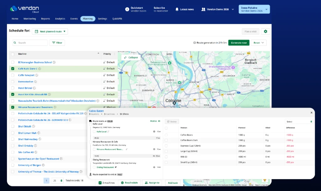Uncheck the Nirvana Restaurant/ Basement checkbox
The height and width of the screenshot is (191, 321).
13,107
